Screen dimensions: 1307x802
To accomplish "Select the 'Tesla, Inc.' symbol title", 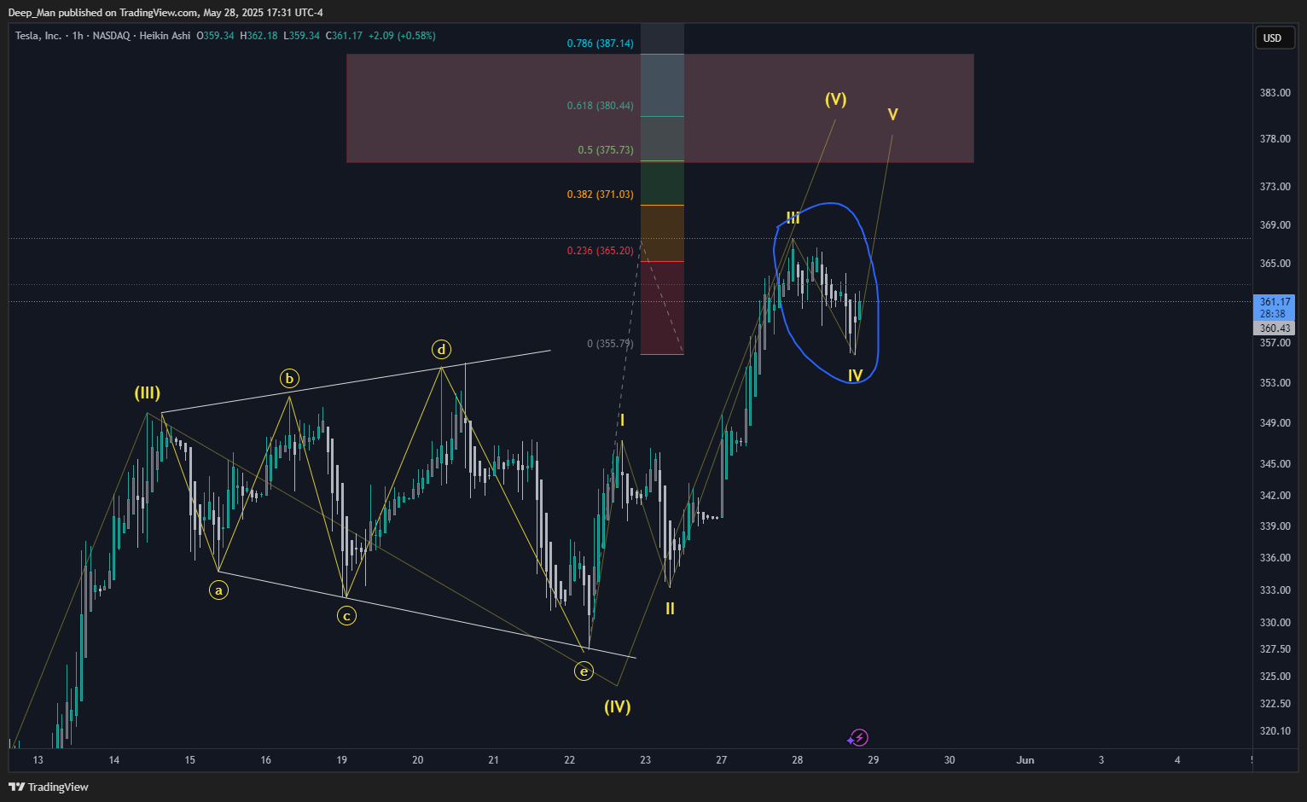I will (x=38, y=36).
